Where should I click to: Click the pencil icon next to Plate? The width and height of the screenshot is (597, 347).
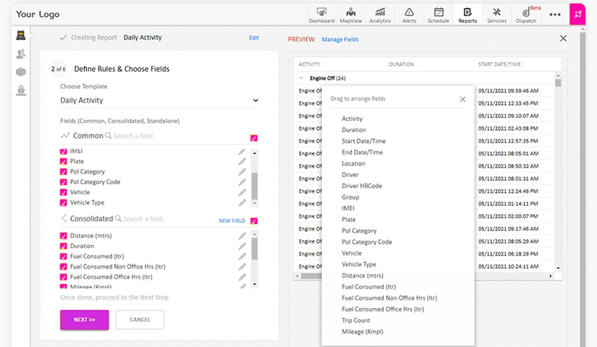[x=242, y=162]
